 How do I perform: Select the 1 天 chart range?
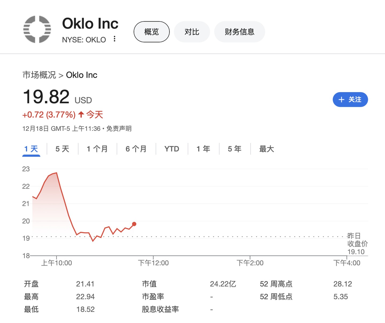(31, 149)
